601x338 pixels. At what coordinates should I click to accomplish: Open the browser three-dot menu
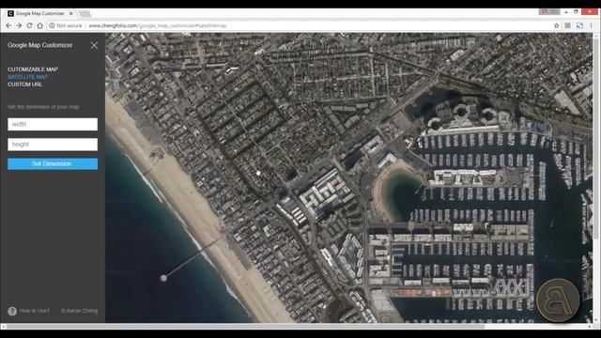[x=591, y=25]
